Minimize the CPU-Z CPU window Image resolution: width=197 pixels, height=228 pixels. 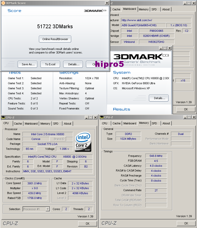coord(86,118)
